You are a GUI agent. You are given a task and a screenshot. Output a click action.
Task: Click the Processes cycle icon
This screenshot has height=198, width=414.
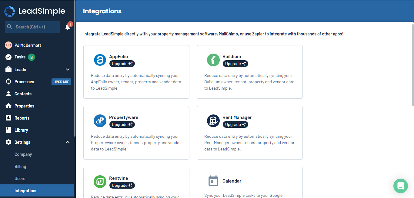click(8, 82)
